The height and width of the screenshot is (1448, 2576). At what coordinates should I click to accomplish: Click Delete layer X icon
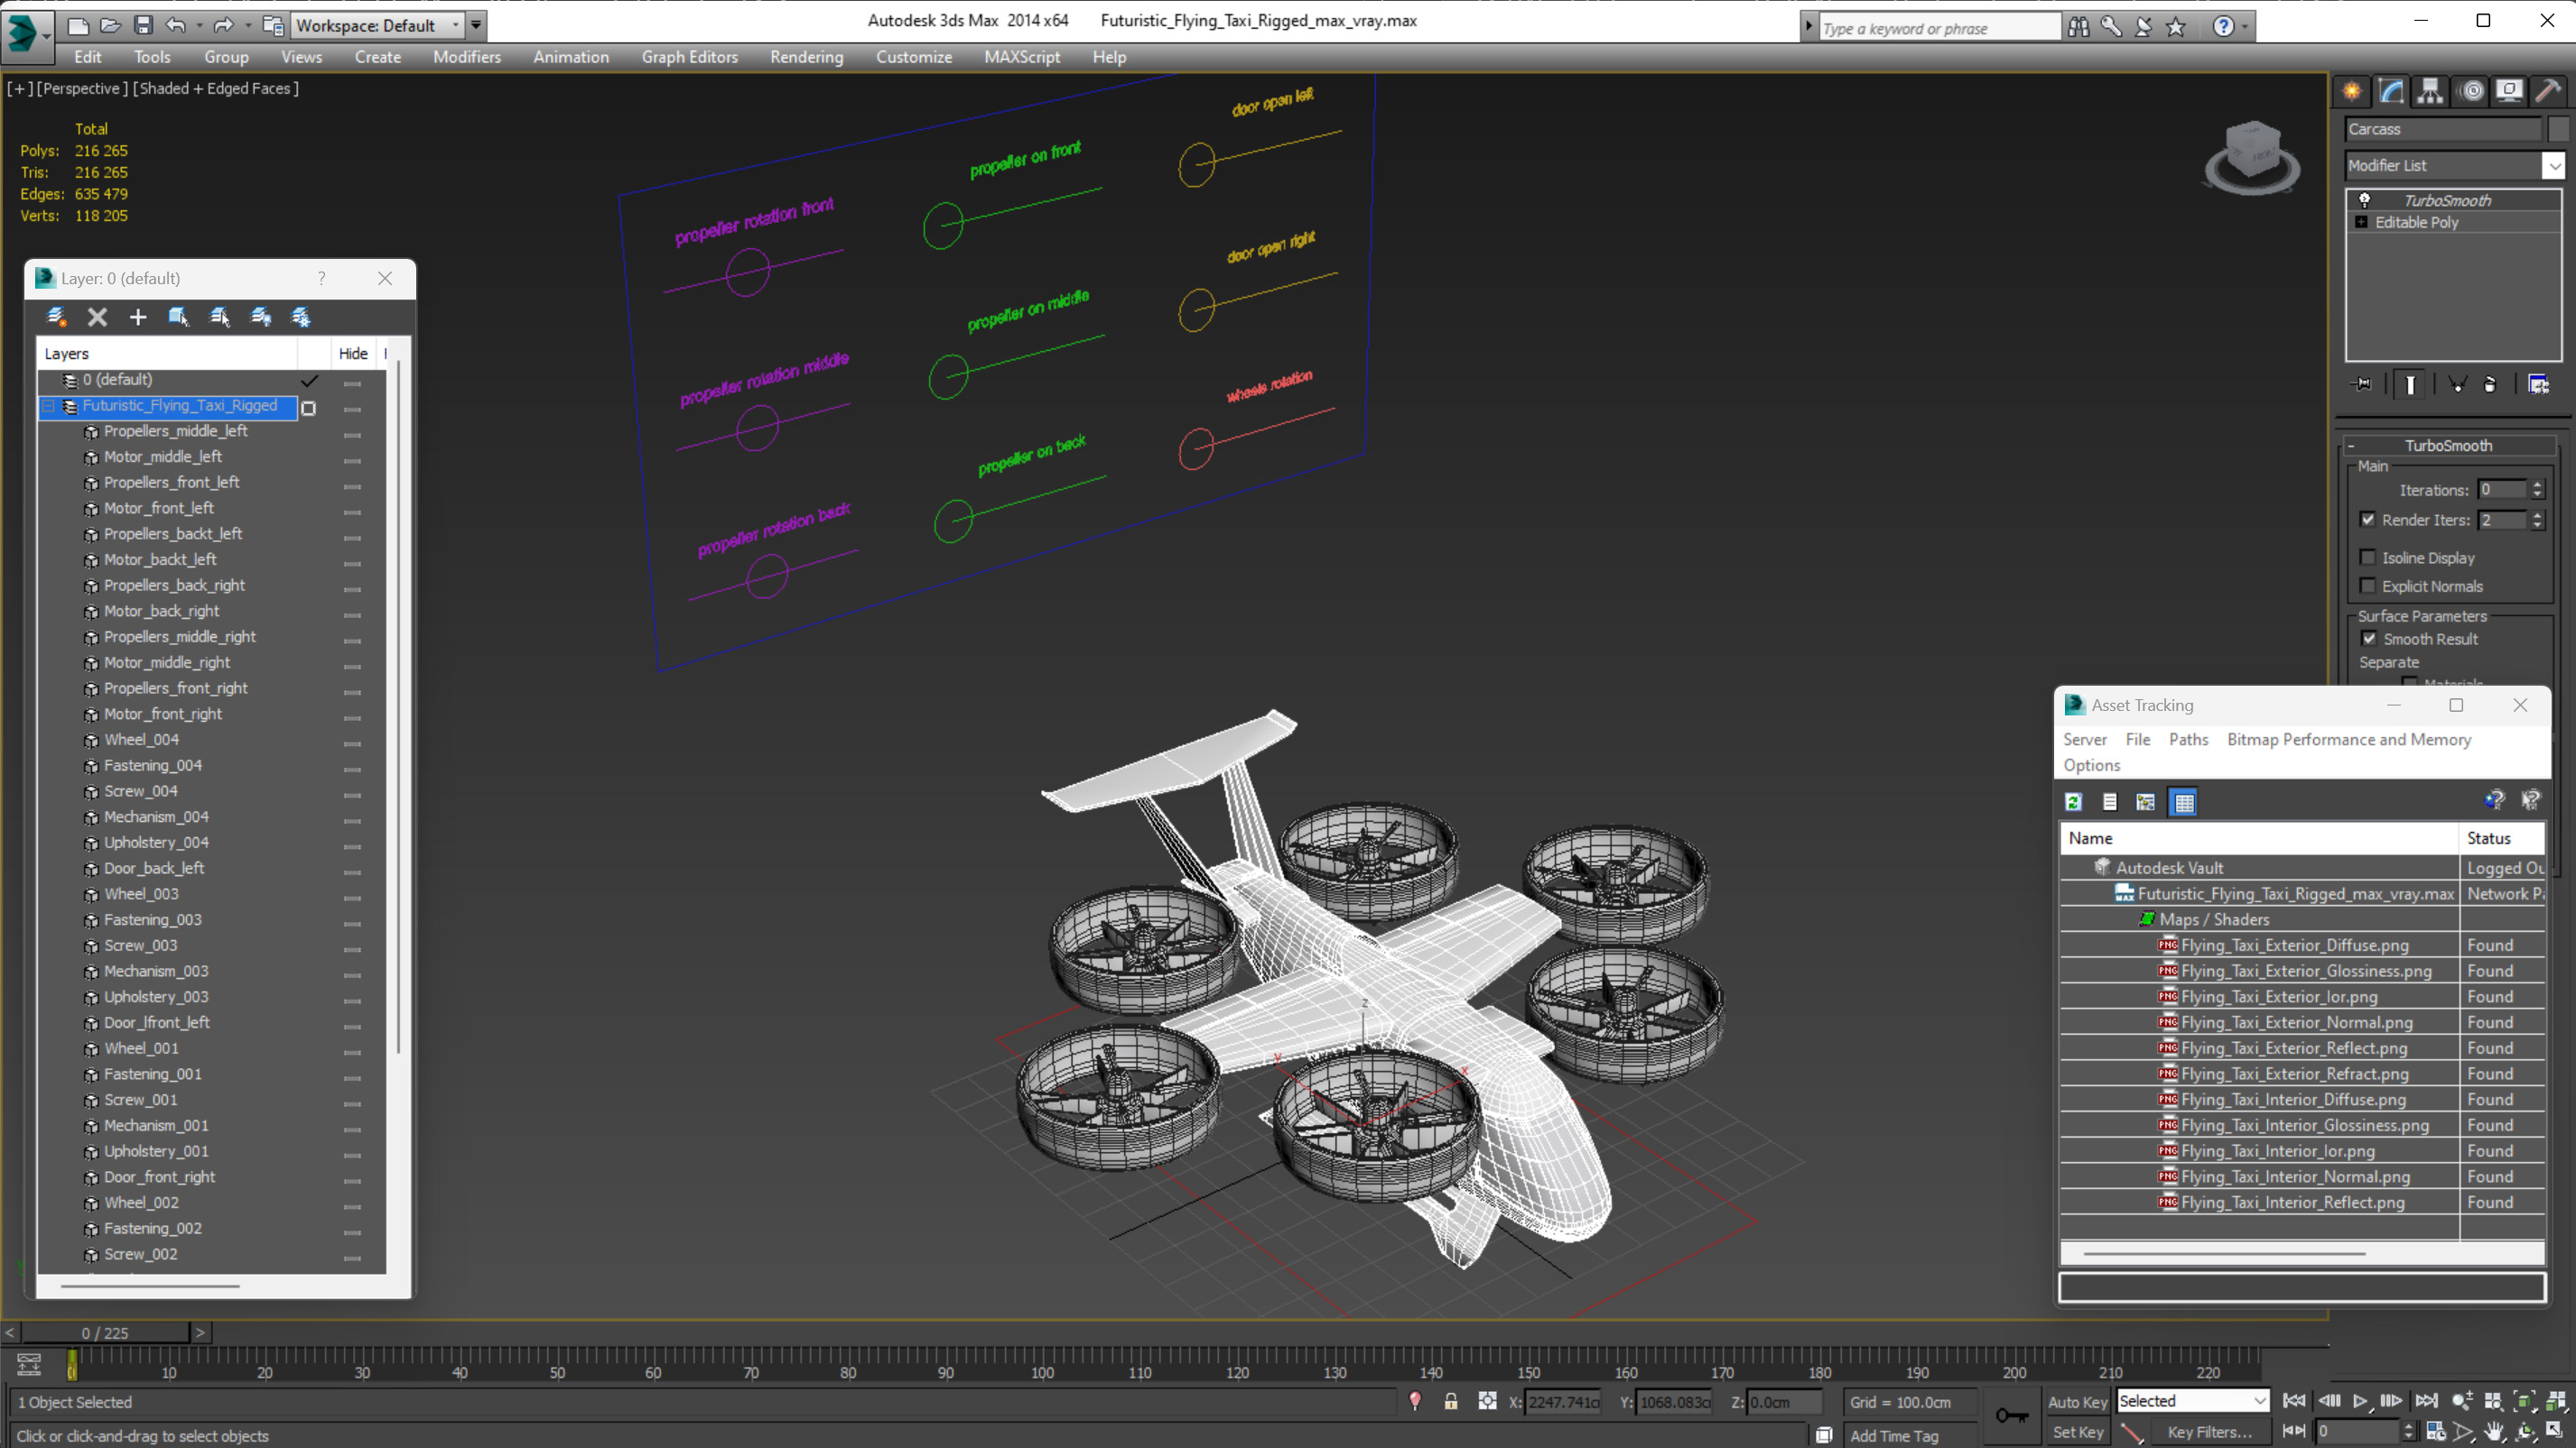(97, 317)
